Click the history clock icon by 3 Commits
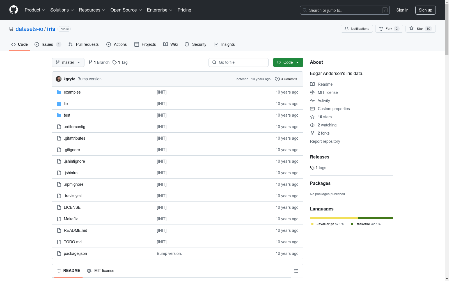This screenshot has width=449, height=281. pyautogui.click(x=278, y=79)
